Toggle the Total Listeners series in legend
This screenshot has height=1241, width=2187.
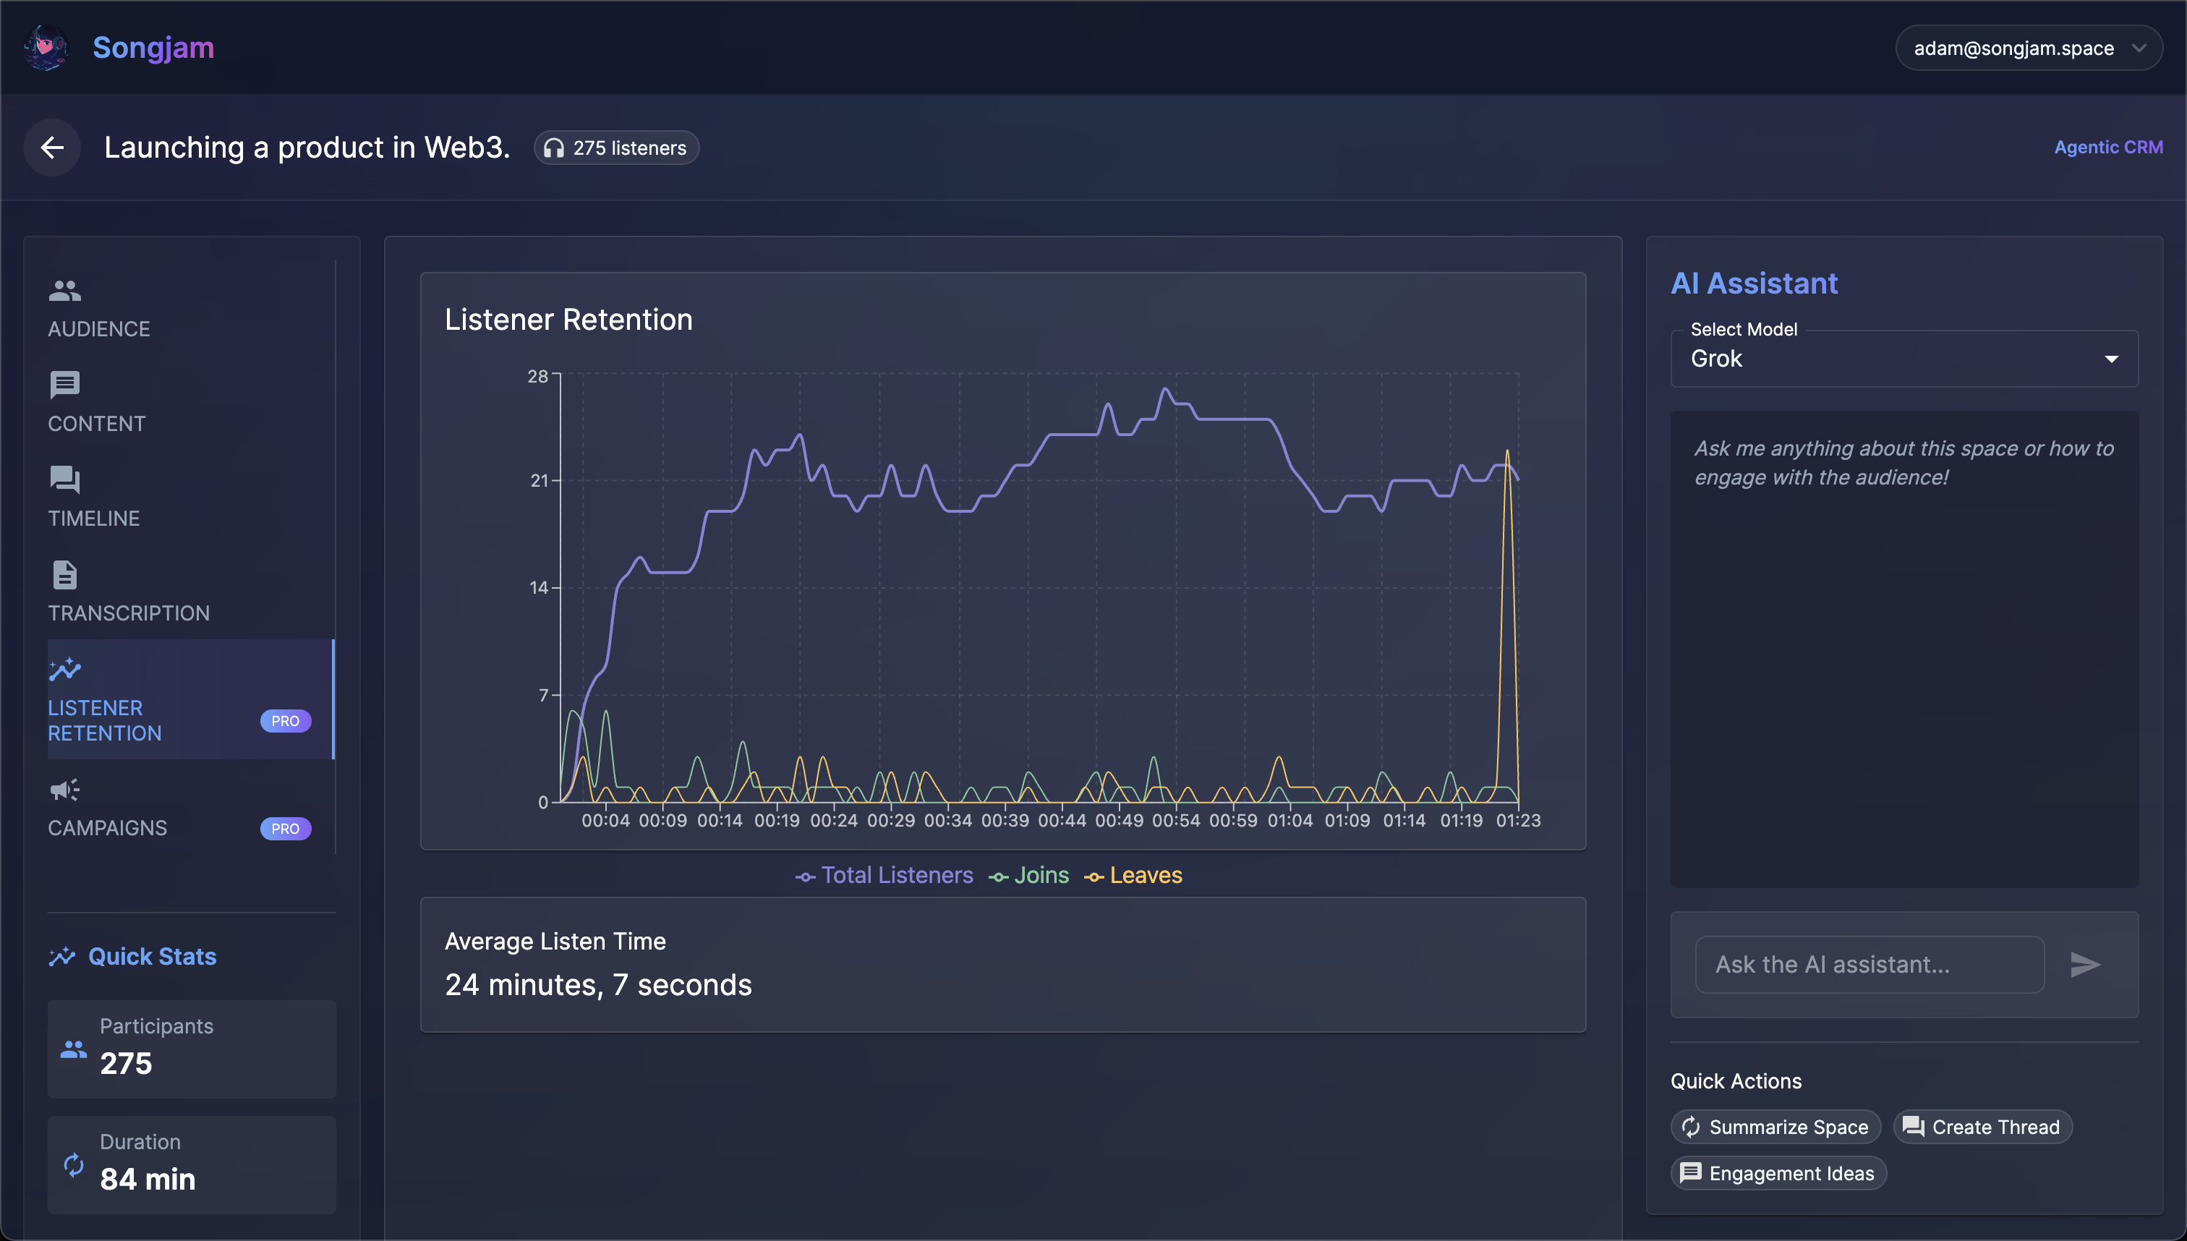pyautogui.click(x=884, y=874)
